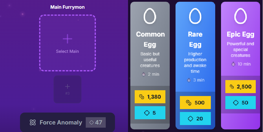The image size is (263, 132).
Task: Buy Common Egg for 1,380 coins
Action: [150, 97]
